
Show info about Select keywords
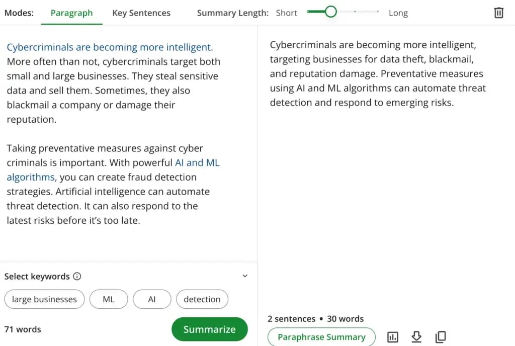(x=77, y=276)
